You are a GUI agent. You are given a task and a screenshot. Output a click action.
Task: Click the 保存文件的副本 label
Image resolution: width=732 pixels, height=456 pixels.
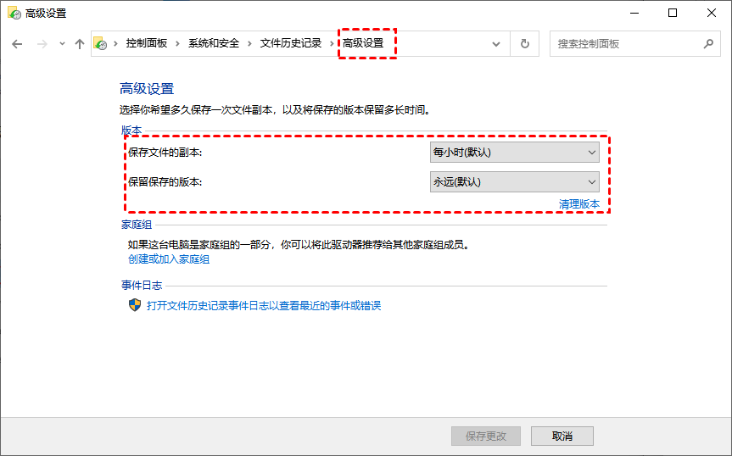165,153
